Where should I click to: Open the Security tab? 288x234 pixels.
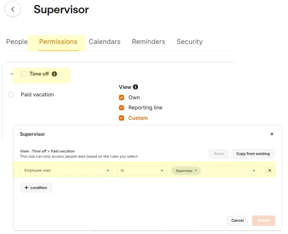click(190, 42)
